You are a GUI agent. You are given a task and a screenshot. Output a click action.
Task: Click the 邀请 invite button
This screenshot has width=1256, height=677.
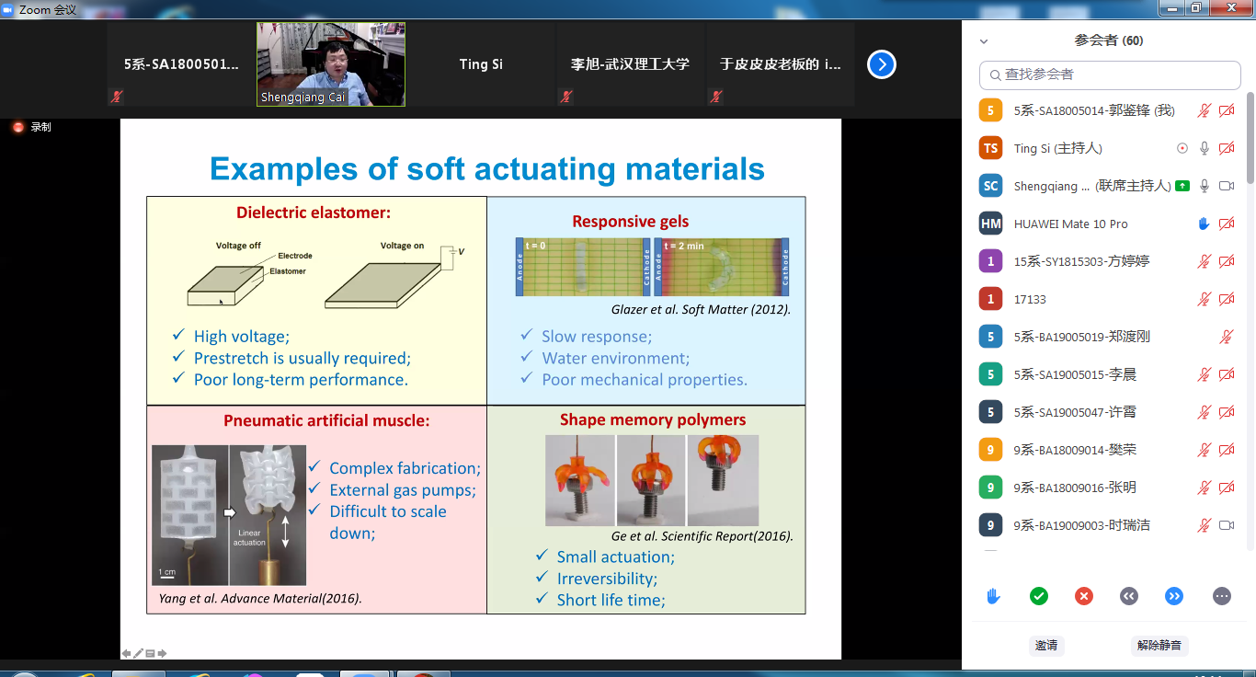click(x=1046, y=645)
